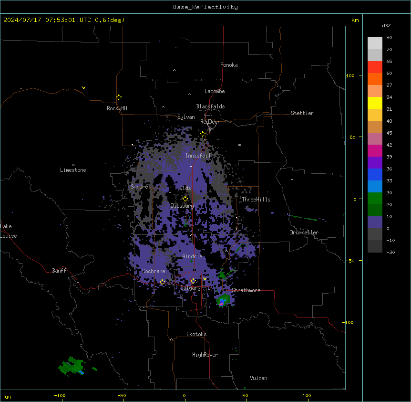Select the asterisk marker above Limestone
Screen dimensions: 411x402
pyautogui.click(x=73, y=165)
